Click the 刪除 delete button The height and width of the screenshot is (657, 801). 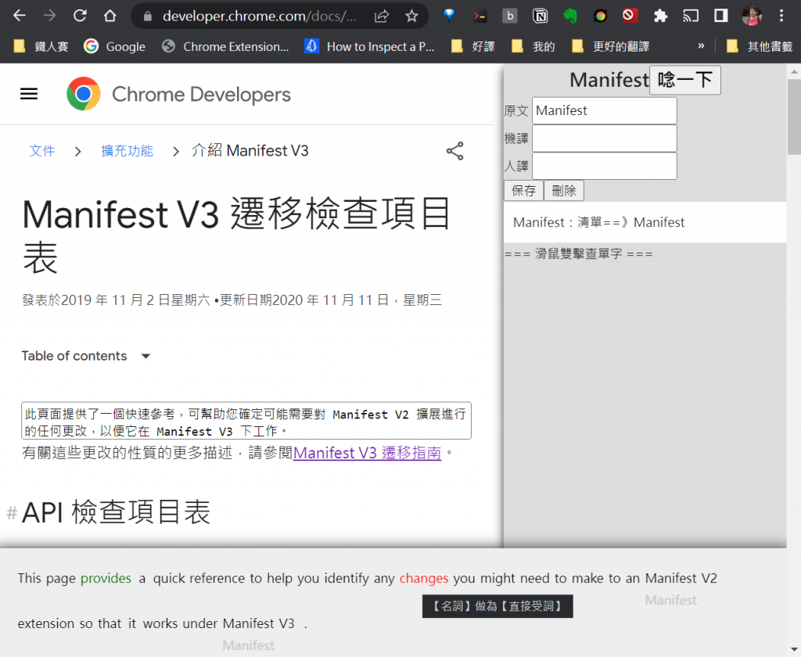click(x=564, y=191)
